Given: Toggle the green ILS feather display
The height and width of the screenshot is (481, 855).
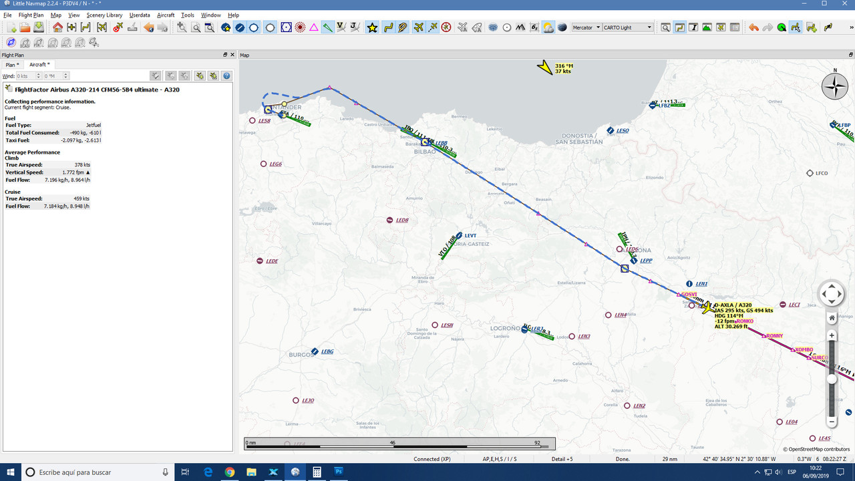Looking at the screenshot, I should tap(327, 27).
